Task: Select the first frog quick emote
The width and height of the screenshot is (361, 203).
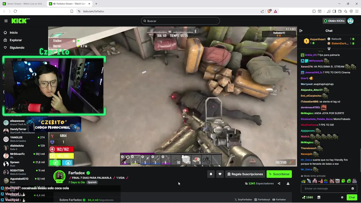Action: pos(303,181)
